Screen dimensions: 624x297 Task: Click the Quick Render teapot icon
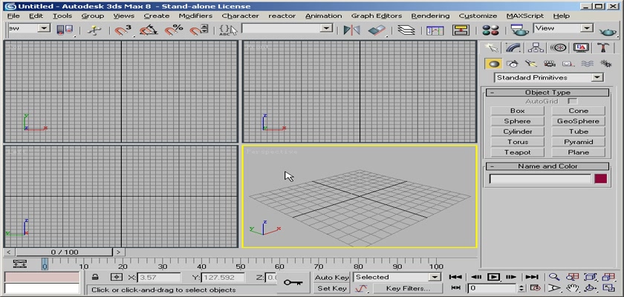click(608, 30)
